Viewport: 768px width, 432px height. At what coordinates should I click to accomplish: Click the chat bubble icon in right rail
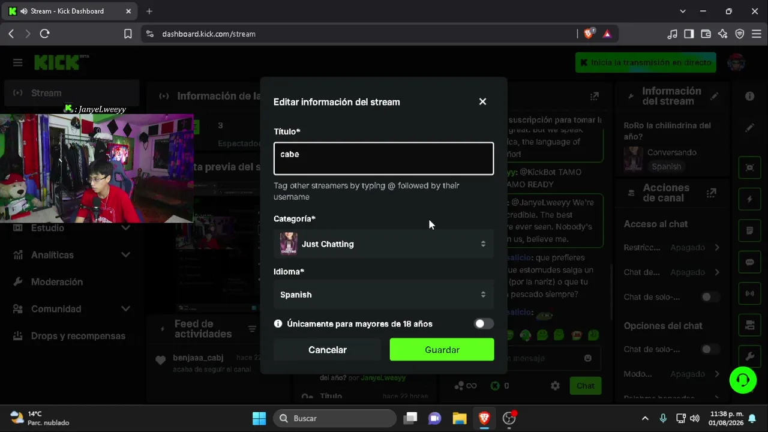pos(749,262)
